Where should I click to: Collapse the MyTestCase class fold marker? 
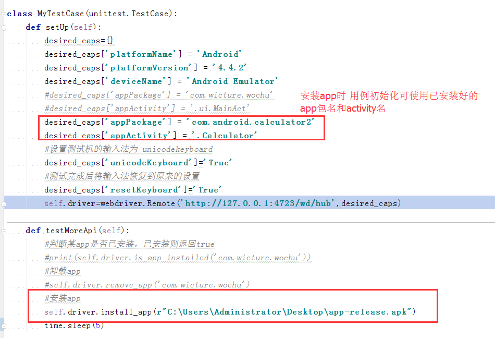pos(4,14)
